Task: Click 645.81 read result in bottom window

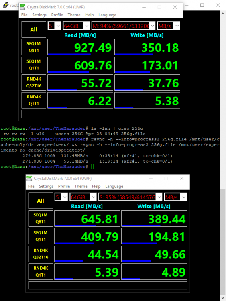Action: pyautogui.click(x=87, y=218)
